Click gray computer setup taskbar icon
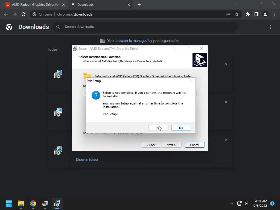 [45, 203]
